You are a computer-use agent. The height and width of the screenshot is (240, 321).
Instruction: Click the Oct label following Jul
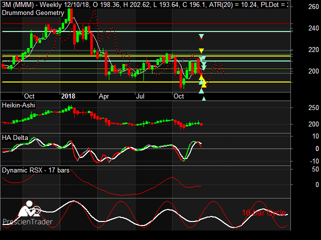point(179,96)
